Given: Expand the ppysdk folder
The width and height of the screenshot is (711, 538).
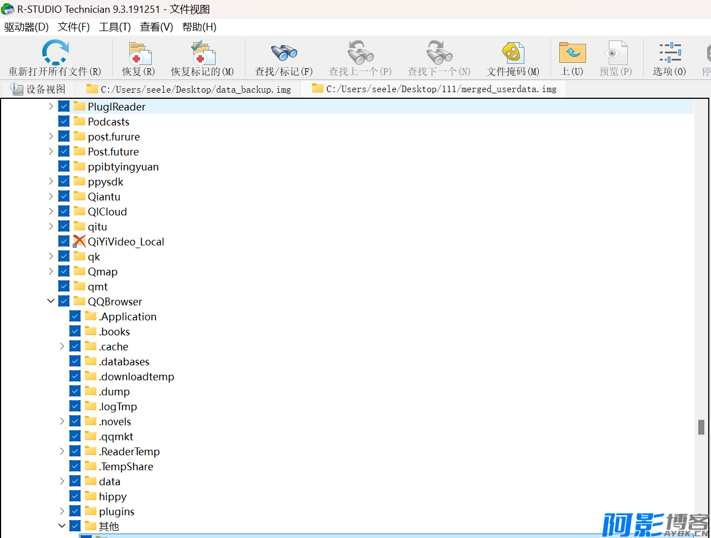Looking at the screenshot, I should click(51, 181).
